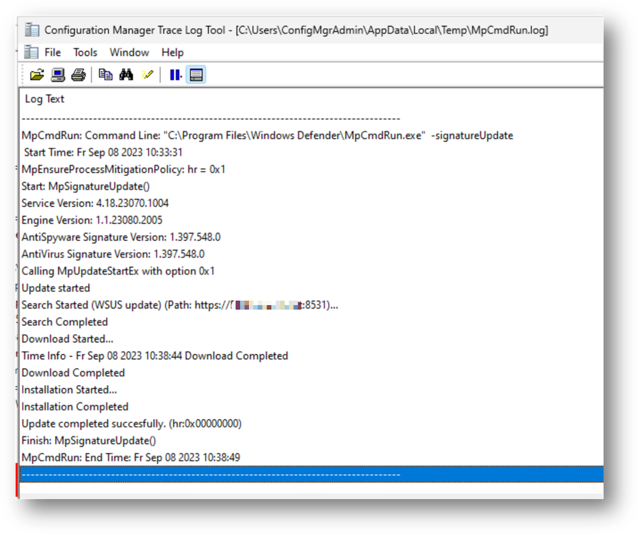
Task: Click the Copy to clipboard icon
Action: (x=105, y=75)
